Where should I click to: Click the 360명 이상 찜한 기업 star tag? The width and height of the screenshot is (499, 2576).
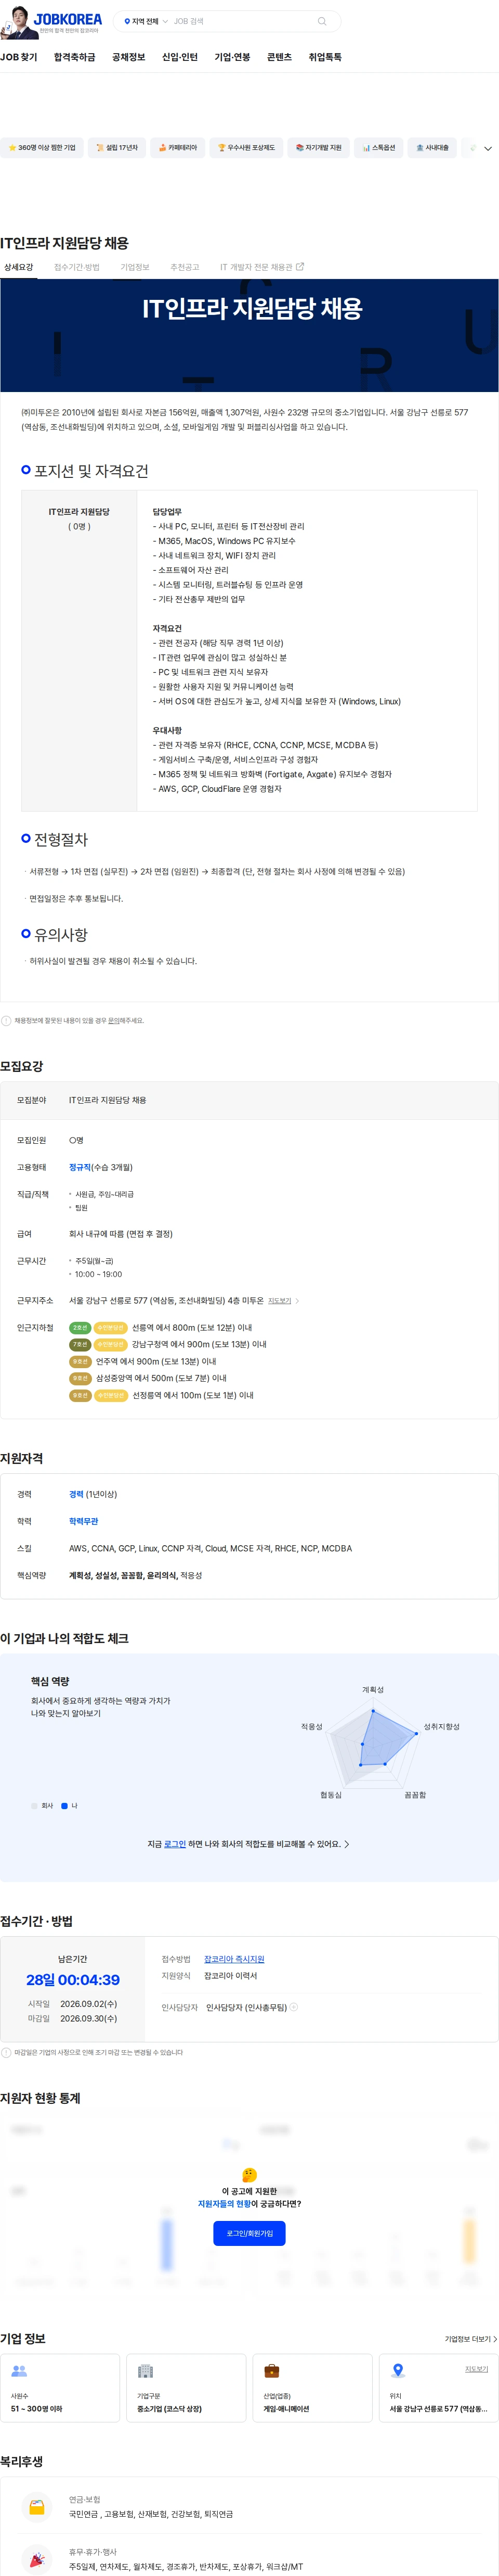(x=42, y=148)
